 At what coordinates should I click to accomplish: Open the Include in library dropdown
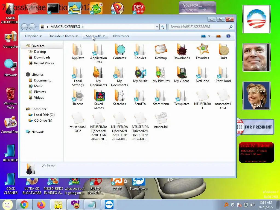[63, 36]
